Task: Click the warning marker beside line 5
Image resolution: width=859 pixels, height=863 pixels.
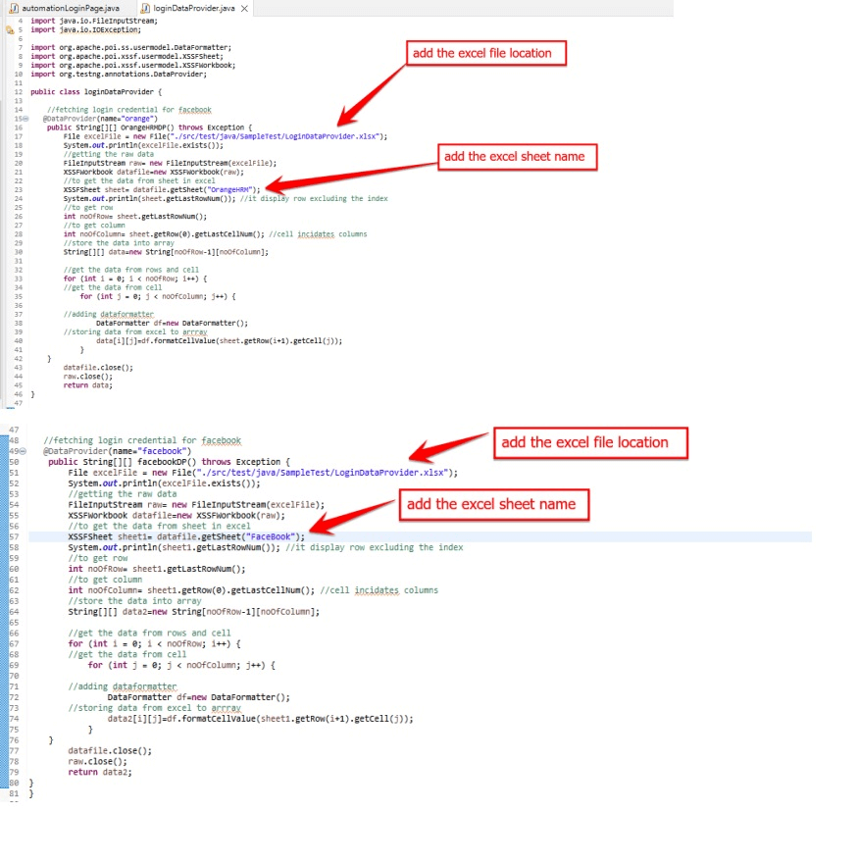Action: click(10, 30)
